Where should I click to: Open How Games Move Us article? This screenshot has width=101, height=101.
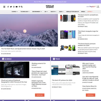(x=89, y=86)
